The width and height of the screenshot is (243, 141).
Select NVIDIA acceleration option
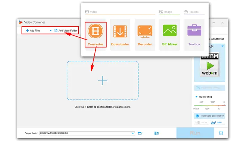coord(202,122)
